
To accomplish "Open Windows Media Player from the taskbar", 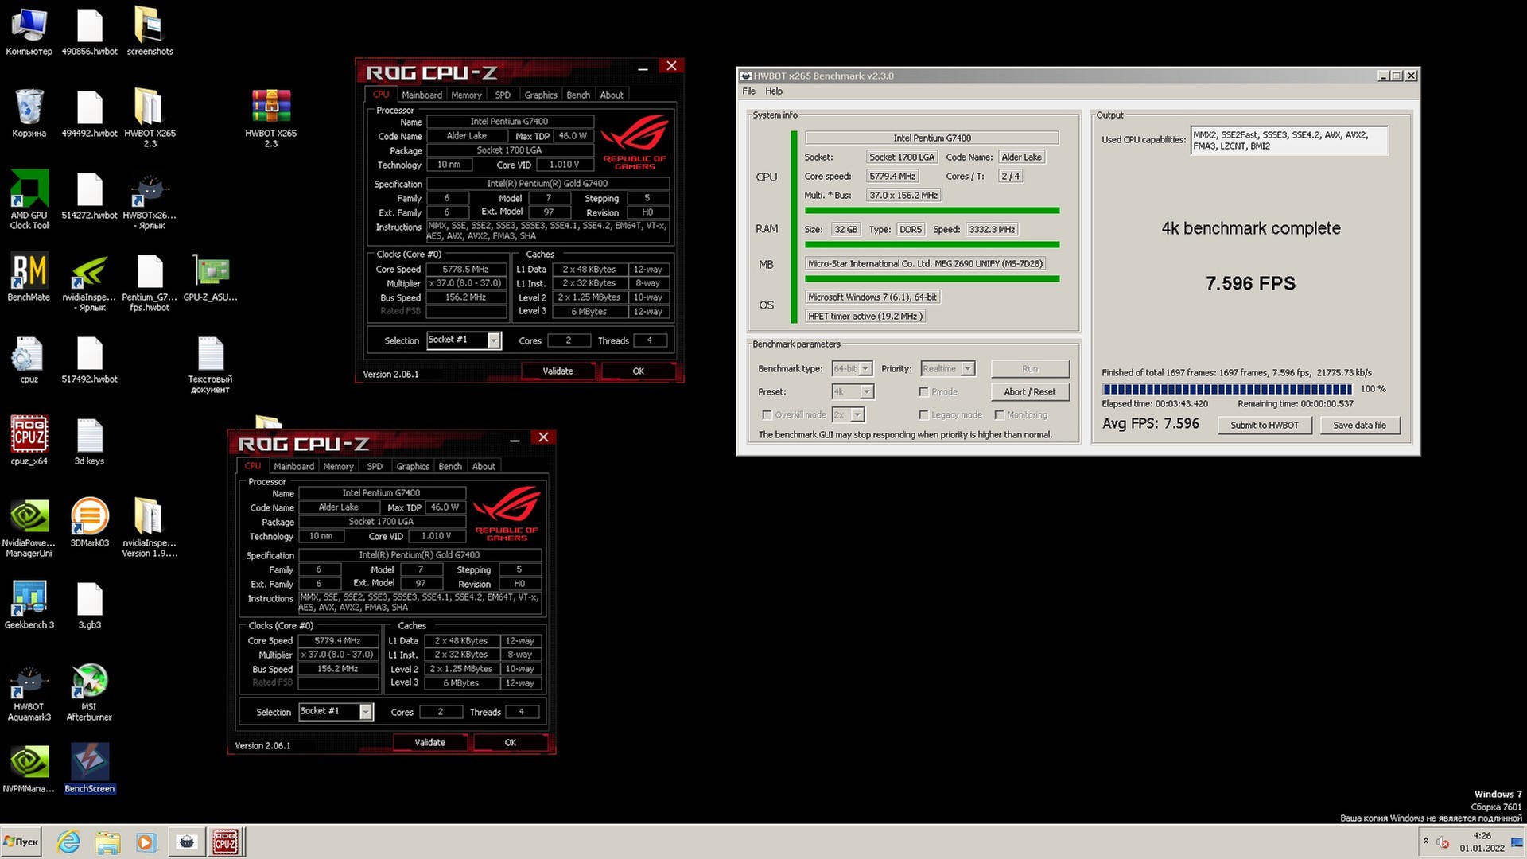I will pos(146,842).
